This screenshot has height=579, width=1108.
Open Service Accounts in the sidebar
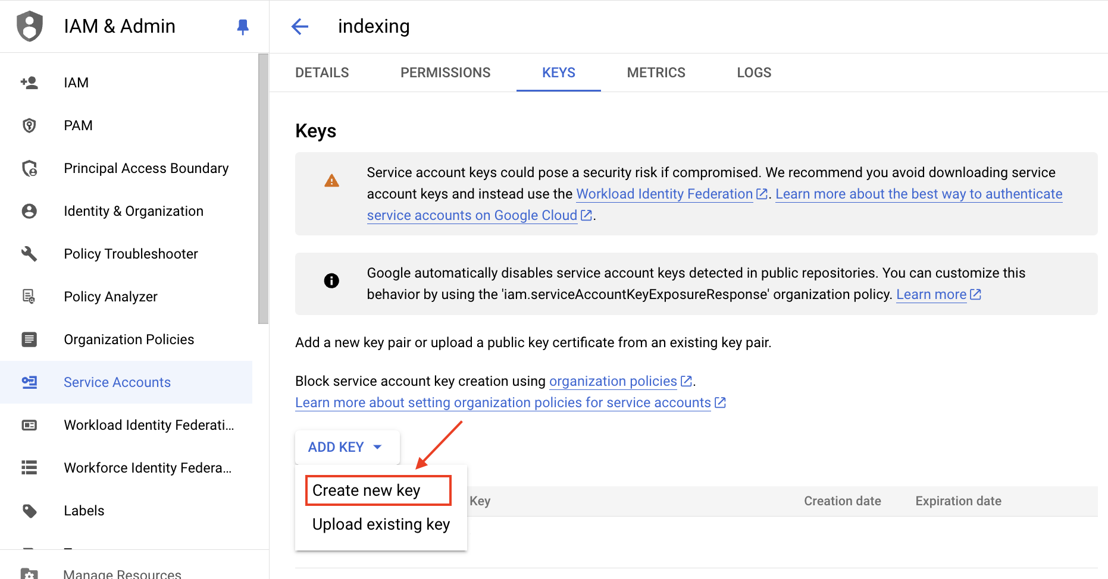[x=117, y=382]
